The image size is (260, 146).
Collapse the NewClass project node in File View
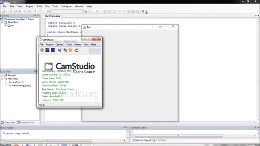[2, 22]
